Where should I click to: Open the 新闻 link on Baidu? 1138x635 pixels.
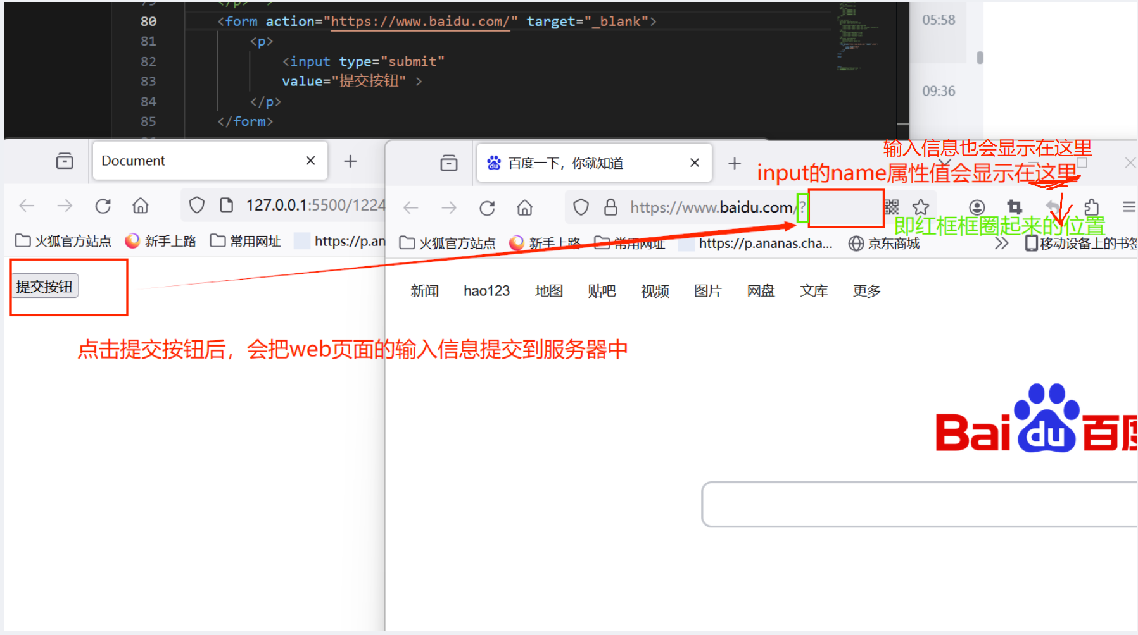pos(424,291)
